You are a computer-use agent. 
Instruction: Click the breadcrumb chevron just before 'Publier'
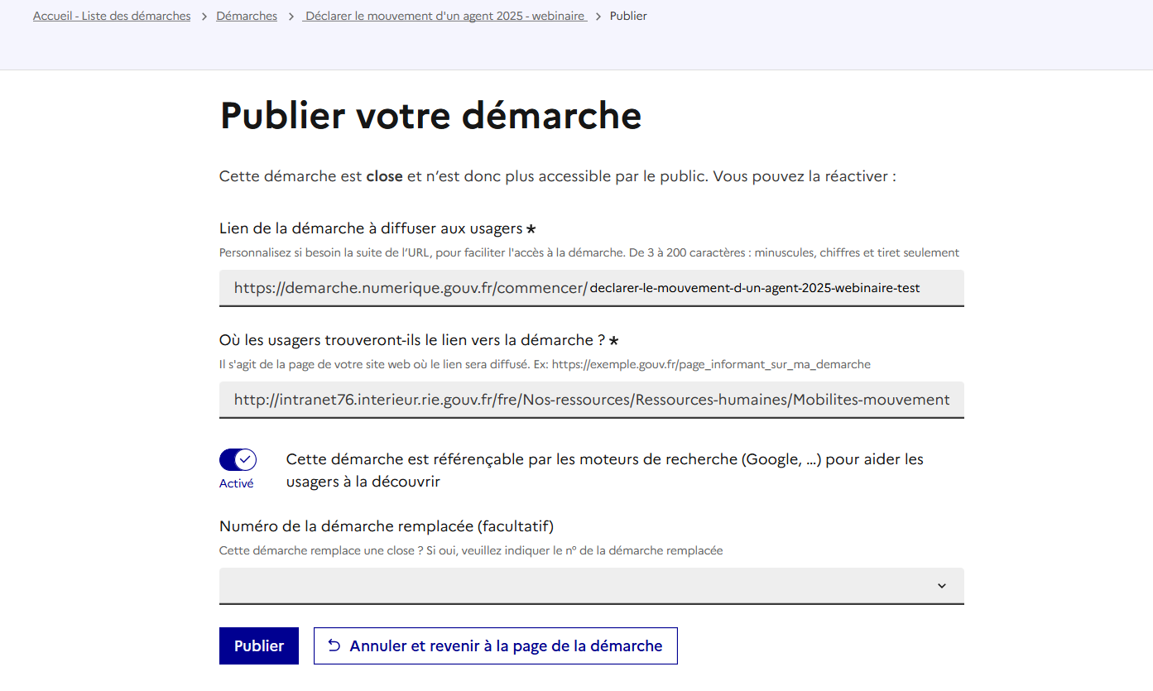point(598,17)
